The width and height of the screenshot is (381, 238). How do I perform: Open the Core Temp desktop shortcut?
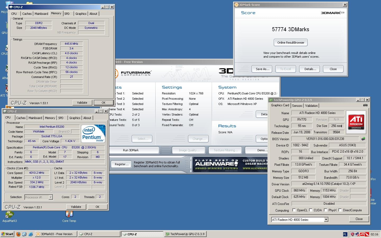pos(69,216)
